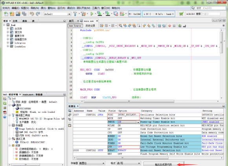Open 工具(T) menu
228x166 pixels.
pos(96,8)
